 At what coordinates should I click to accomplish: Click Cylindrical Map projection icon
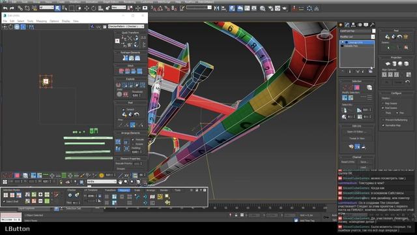point(394,64)
